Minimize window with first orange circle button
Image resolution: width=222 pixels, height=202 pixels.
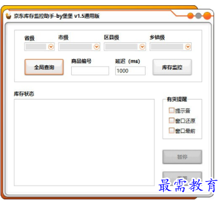(x=191, y=16)
